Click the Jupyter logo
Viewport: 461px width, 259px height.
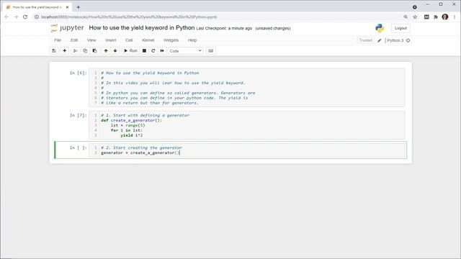pos(67,28)
